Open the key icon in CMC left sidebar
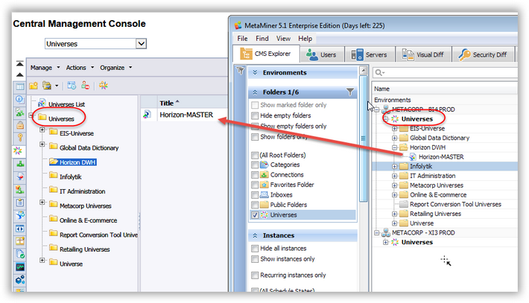 click(20, 138)
